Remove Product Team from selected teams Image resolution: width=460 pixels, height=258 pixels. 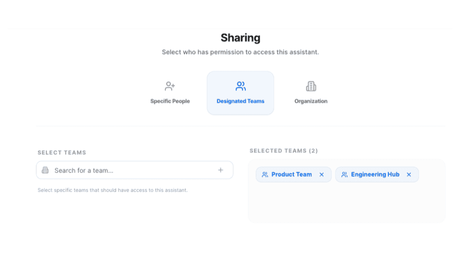coord(322,175)
